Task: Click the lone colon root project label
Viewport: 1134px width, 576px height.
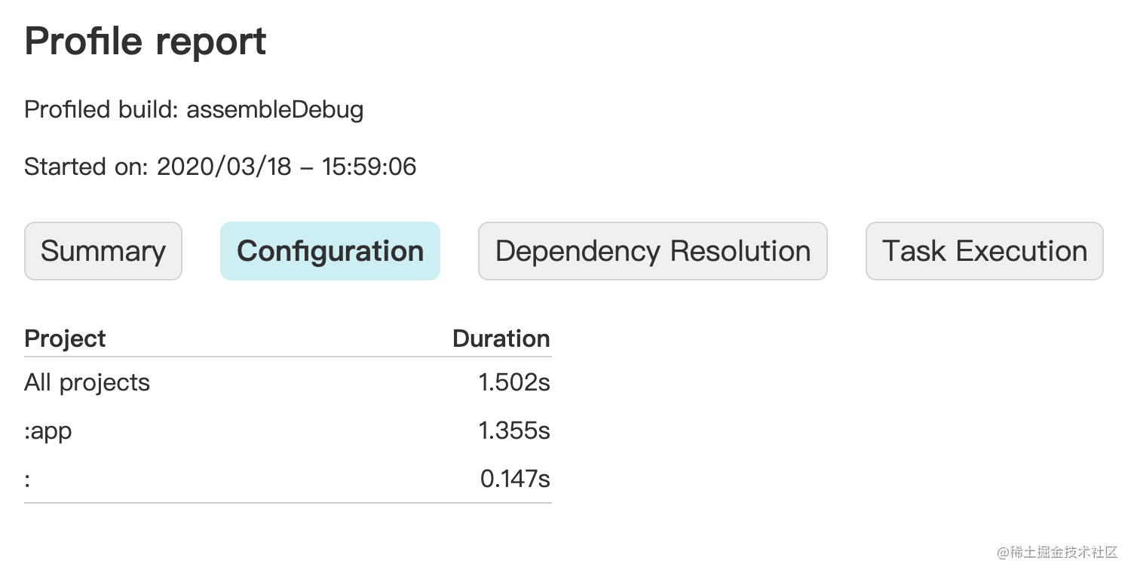Action: (x=27, y=479)
